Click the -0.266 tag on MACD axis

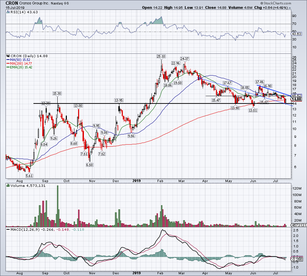tap(297, 259)
